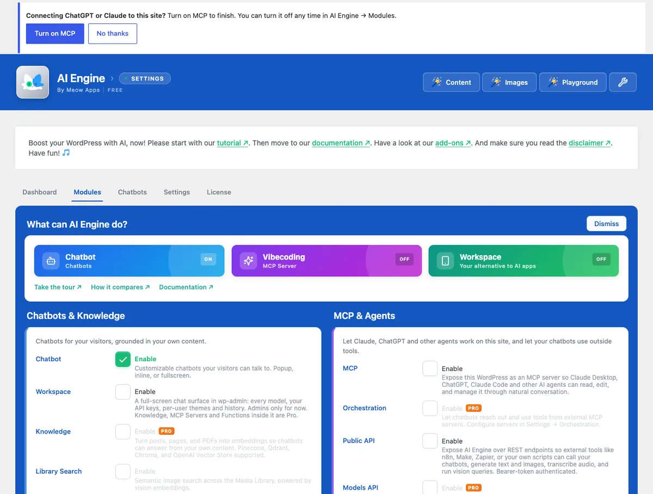The width and height of the screenshot is (653, 494).
Task: Click the No thanks button
Action: pos(113,33)
